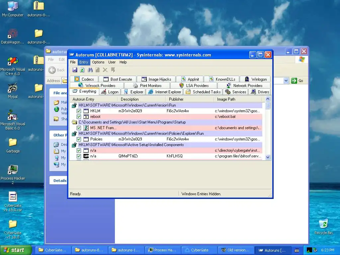Viewport: 340px width, 255px height.
Task: Click the Properties toolbar icon in Autoruns
Action: click(98, 70)
